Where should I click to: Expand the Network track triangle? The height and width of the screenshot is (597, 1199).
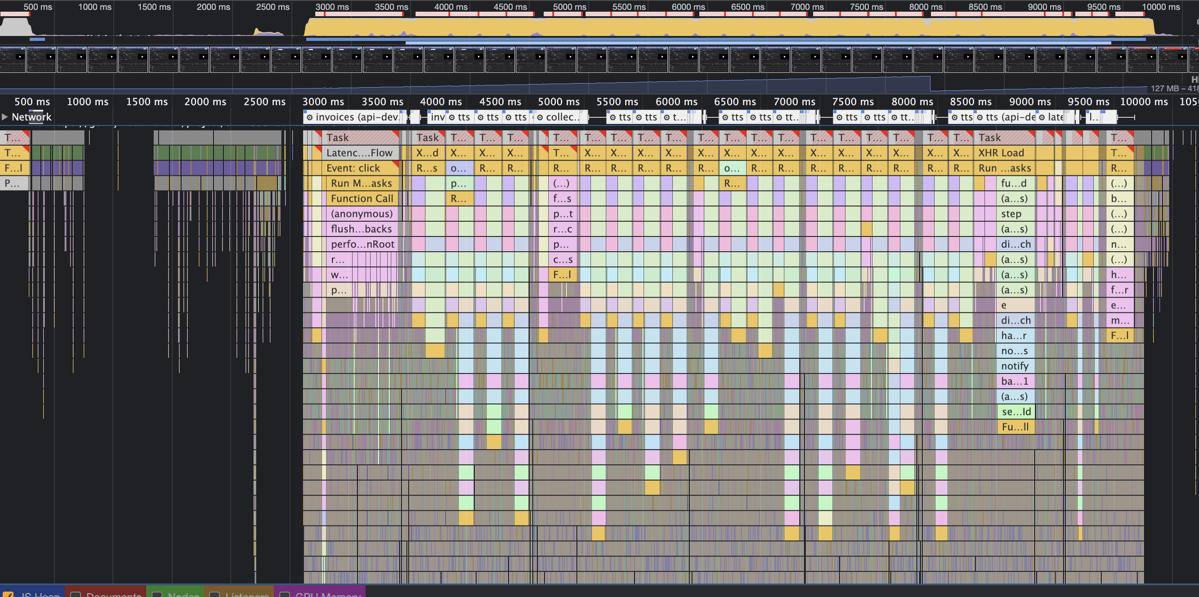coord(4,117)
